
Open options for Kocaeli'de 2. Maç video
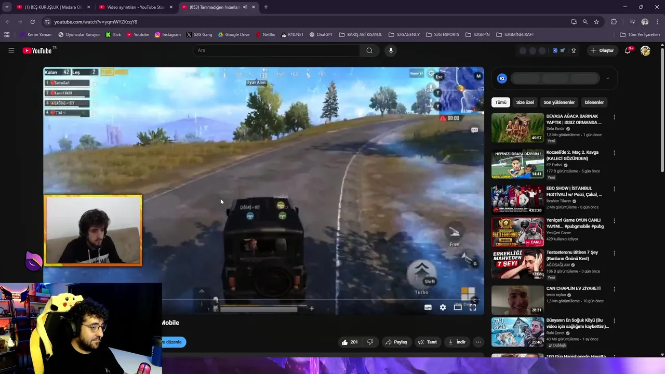point(614,153)
